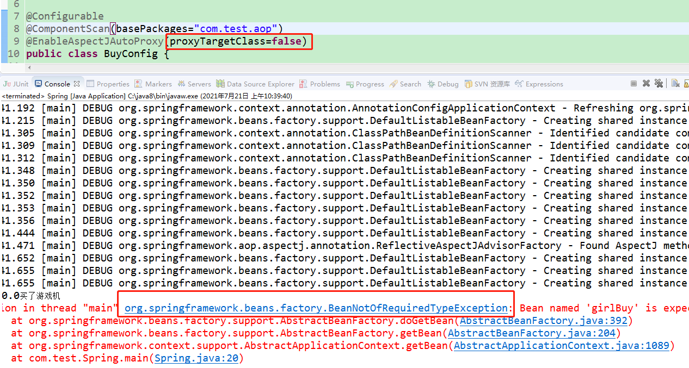Image resolution: width=689 pixels, height=368 pixels.
Task: Toggle the console Scroll Lock icon
Action: tap(686, 84)
